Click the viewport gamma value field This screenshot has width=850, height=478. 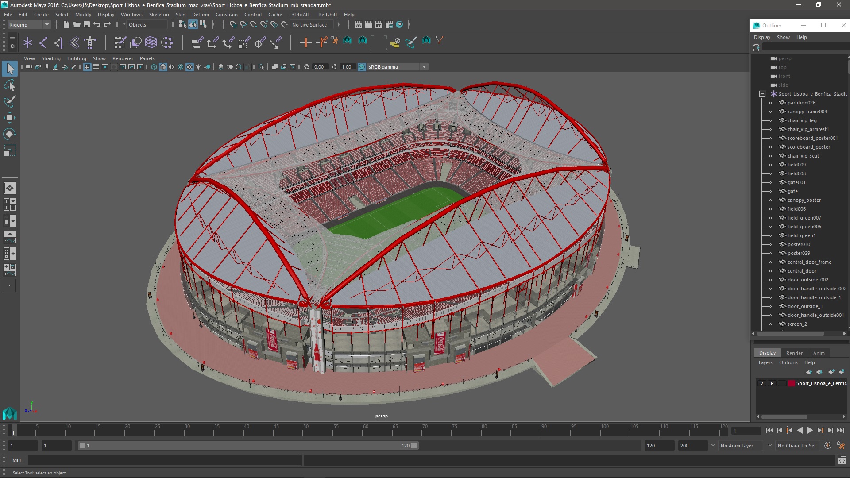(x=347, y=67)
